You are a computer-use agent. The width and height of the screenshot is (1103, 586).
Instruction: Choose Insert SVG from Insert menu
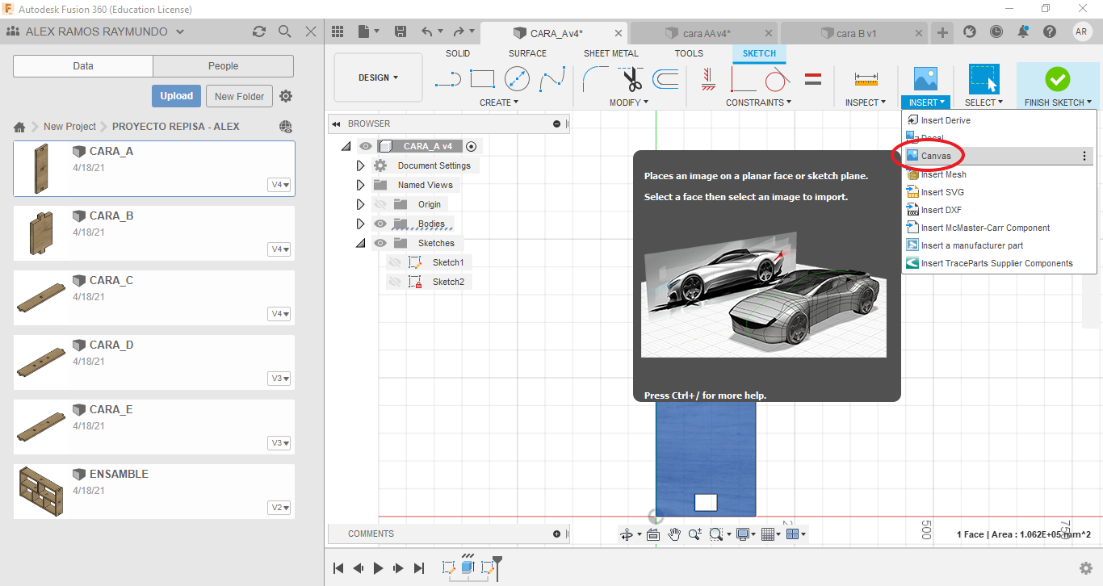click(x=942, y=192)
